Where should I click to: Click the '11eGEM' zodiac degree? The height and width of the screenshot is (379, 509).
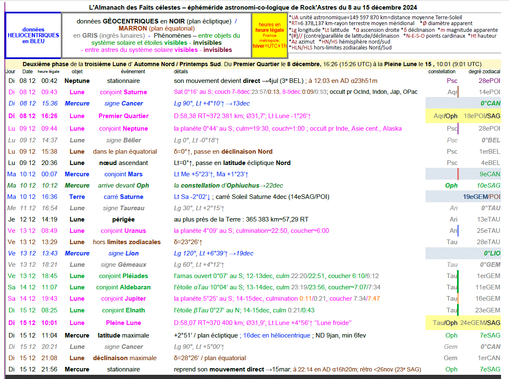tap(488, 287)
